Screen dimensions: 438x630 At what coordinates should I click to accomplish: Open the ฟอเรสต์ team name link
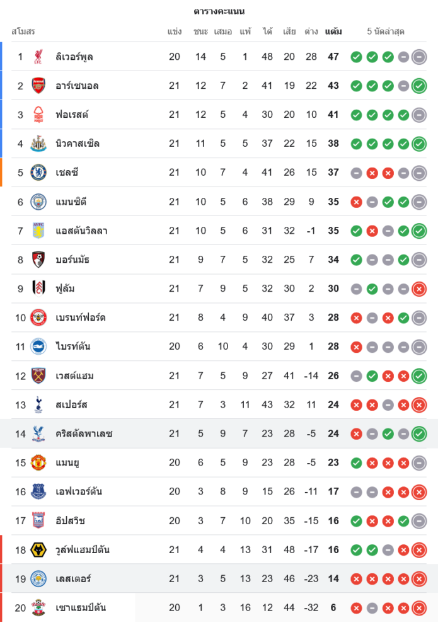point(72,115)
